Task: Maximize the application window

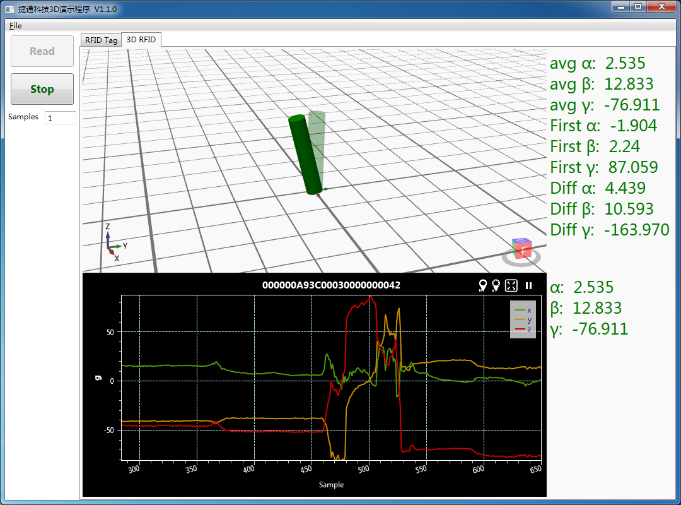Action: [x=637, y=7]
